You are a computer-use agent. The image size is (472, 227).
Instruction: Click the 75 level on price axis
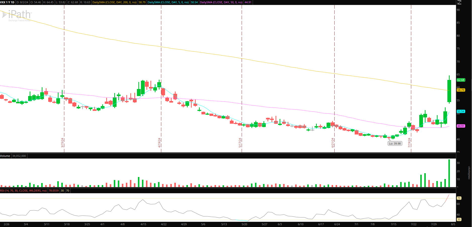(x=458, y=49)
